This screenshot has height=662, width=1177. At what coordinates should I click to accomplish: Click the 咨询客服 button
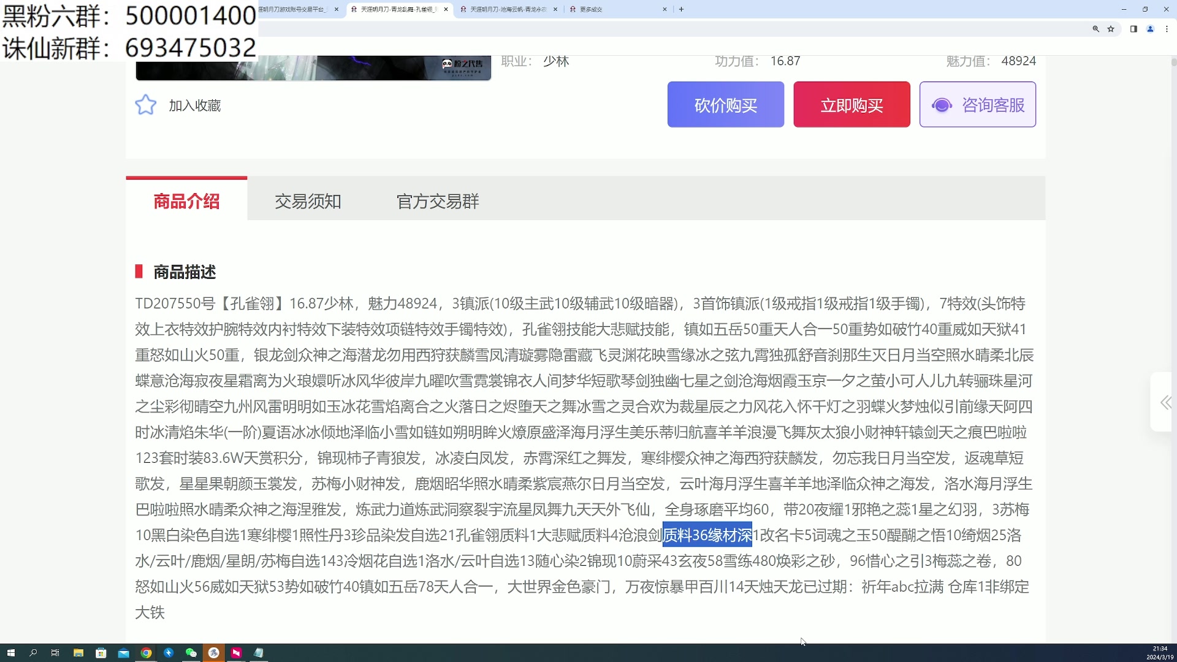[977, 104]
